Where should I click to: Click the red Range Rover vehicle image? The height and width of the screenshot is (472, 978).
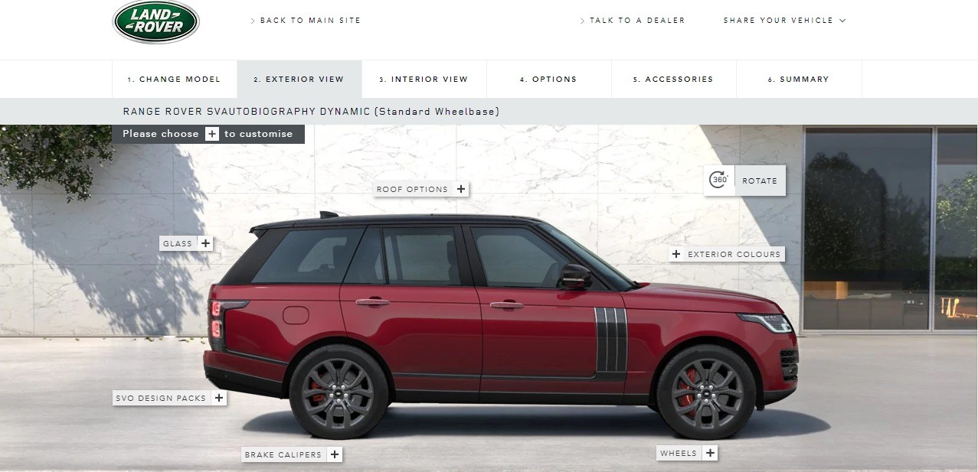[x=502, y=325]
